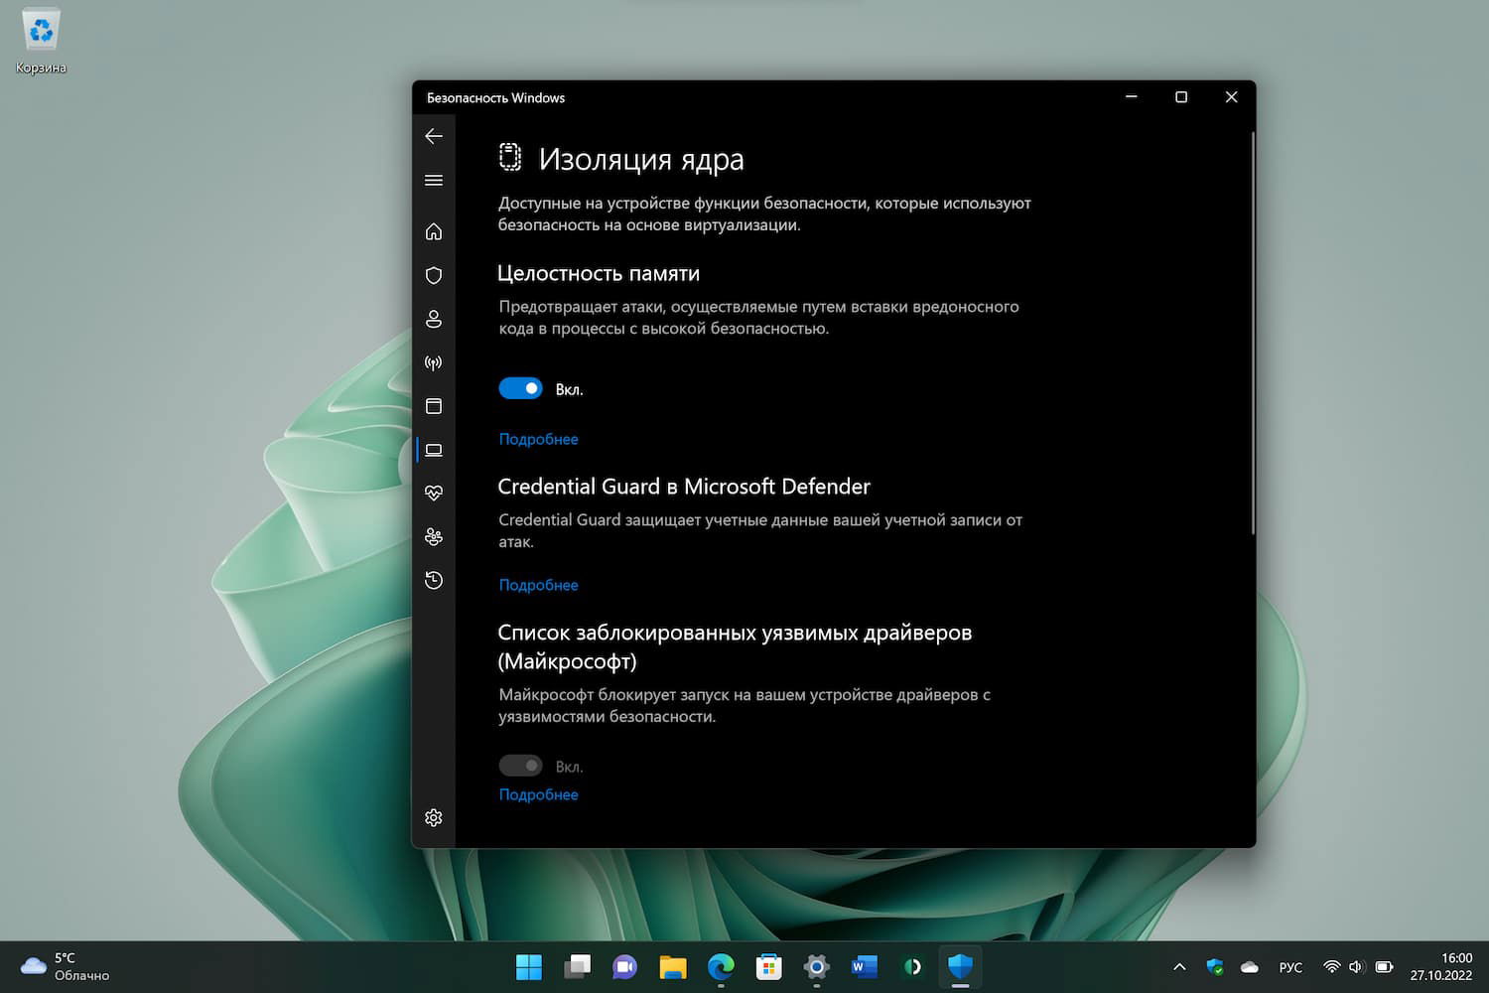Click the Список заблокированных уязвимых драйверов heading
This screenshot has height=993, width=1489.
(x=735, y=646)
